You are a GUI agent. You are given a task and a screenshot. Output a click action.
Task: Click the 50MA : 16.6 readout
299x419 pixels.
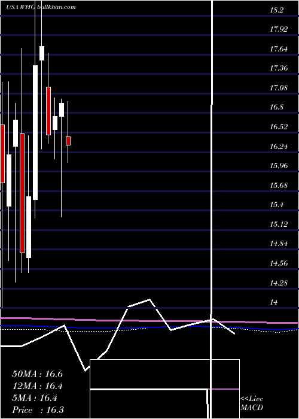(x=37, y=374)
